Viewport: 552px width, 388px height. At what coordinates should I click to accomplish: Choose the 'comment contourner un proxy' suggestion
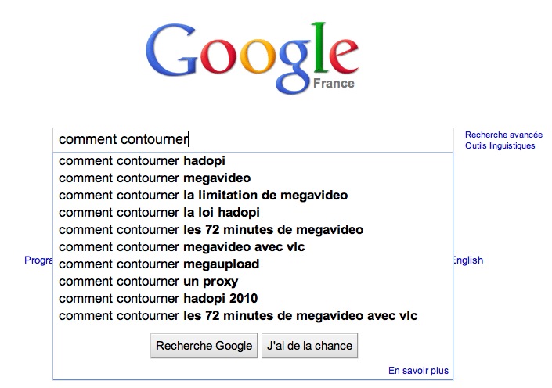(x=148, y=282)
